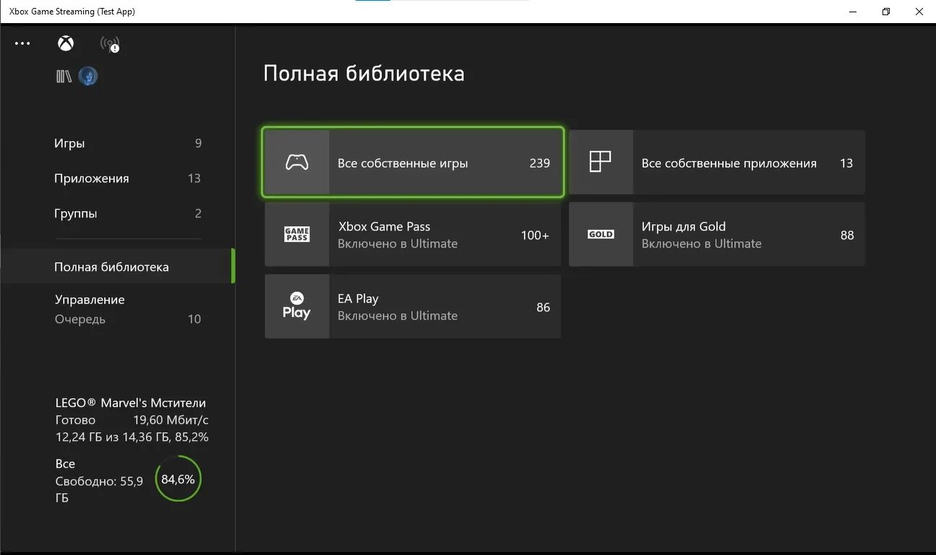Image resolution: width=936 pixels, height=555 pixels.
Task: Open the library books icon
Action: click(x=64, y=76)
